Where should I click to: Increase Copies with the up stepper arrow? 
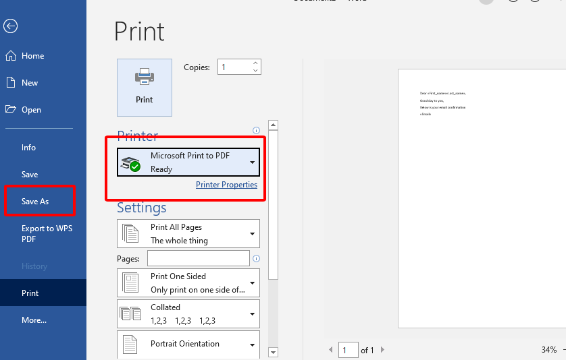coord(255,63)
